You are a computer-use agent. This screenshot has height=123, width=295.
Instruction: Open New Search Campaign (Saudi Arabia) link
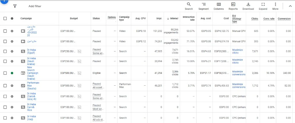pyautogui.click(x=33, y=73)
